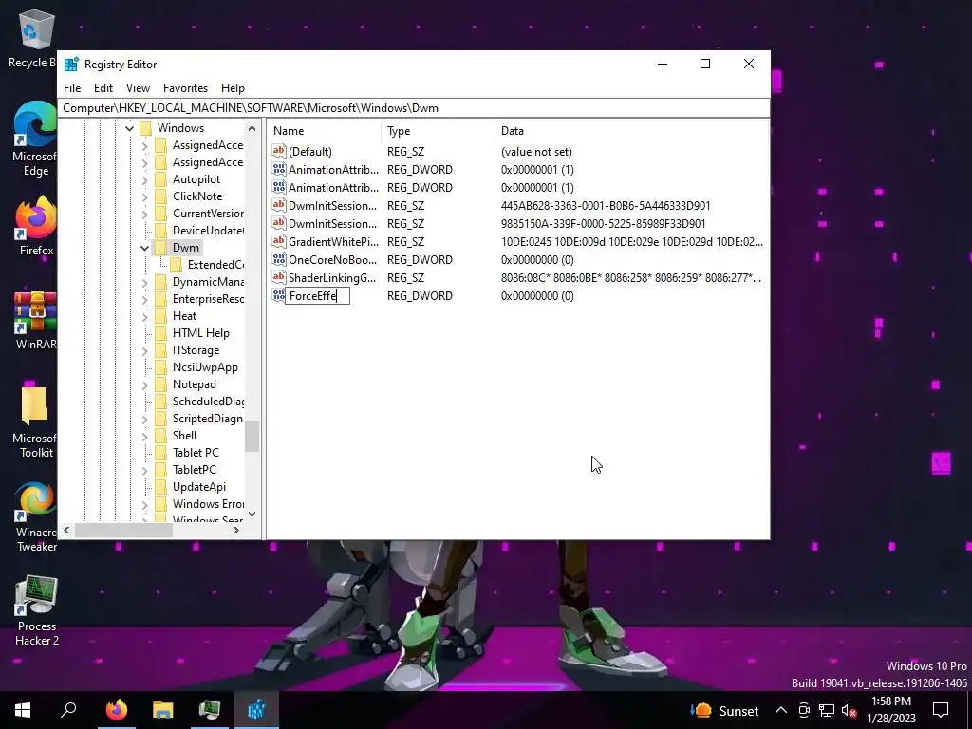
Task: Open File Explorer from the taskbar
Action: [x=163, y=710]
